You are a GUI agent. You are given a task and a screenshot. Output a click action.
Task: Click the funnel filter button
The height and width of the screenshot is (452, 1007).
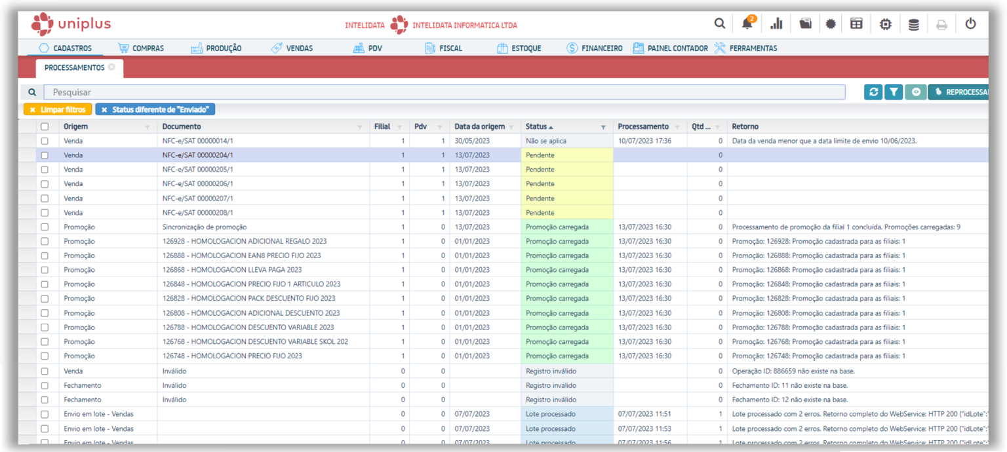[894, 92]
